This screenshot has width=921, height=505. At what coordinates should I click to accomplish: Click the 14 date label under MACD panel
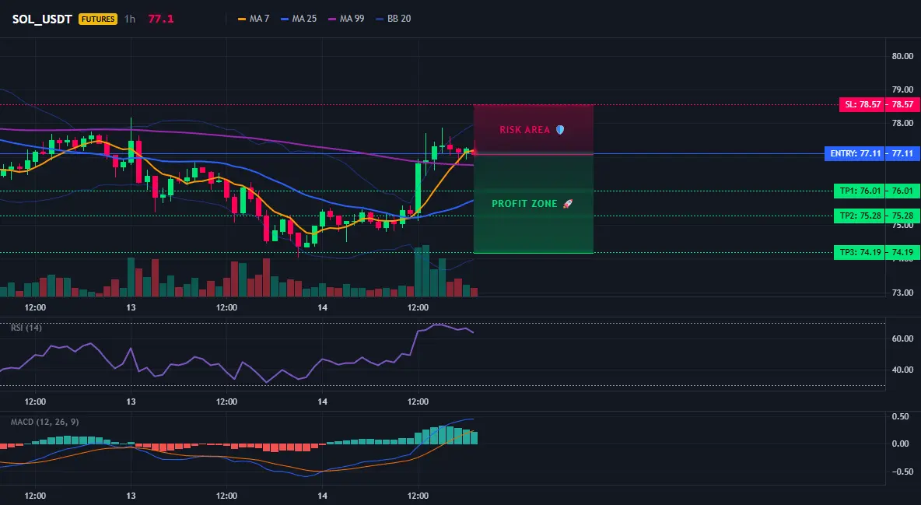coord(322,496)
